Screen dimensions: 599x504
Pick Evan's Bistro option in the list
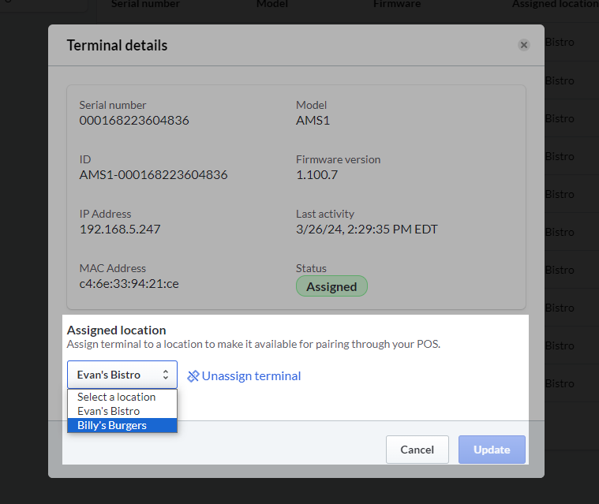click(x=122, y=411)
